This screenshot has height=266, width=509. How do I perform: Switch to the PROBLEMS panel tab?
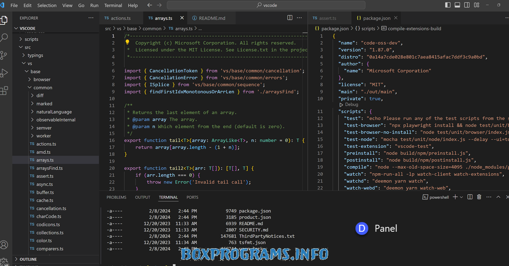pos(116,197)
